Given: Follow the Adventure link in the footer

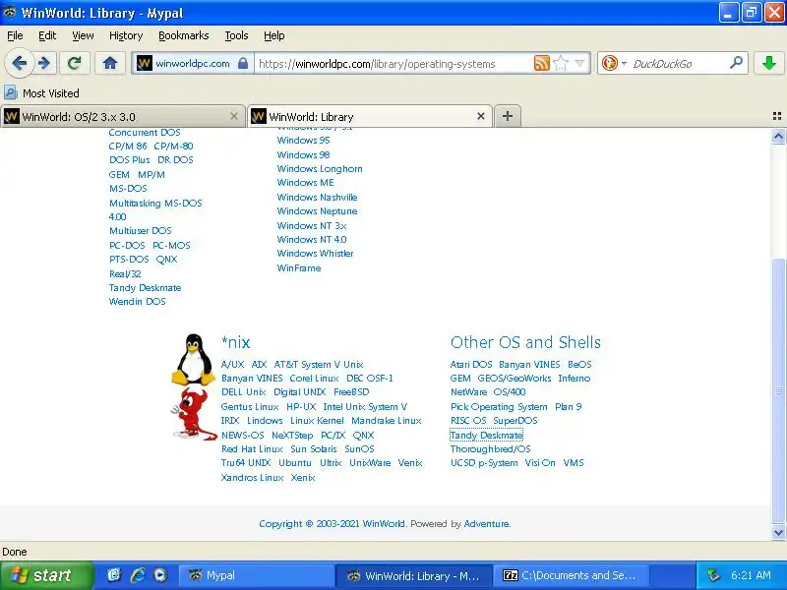Looking at the screenshot, I should pyautogui.click(x=486, y=524).
